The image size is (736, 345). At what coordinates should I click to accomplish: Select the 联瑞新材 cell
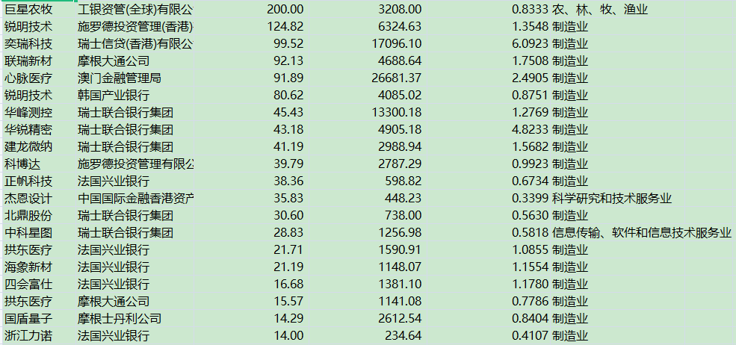pos(28,60)
